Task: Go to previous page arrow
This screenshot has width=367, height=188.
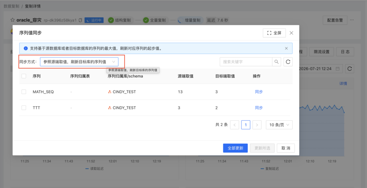Action: (x=234, y=125)
